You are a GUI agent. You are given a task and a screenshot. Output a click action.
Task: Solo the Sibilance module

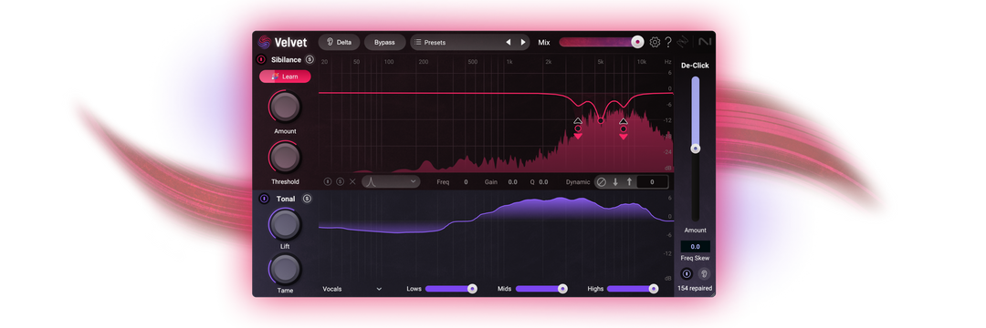tap(309, 59)
